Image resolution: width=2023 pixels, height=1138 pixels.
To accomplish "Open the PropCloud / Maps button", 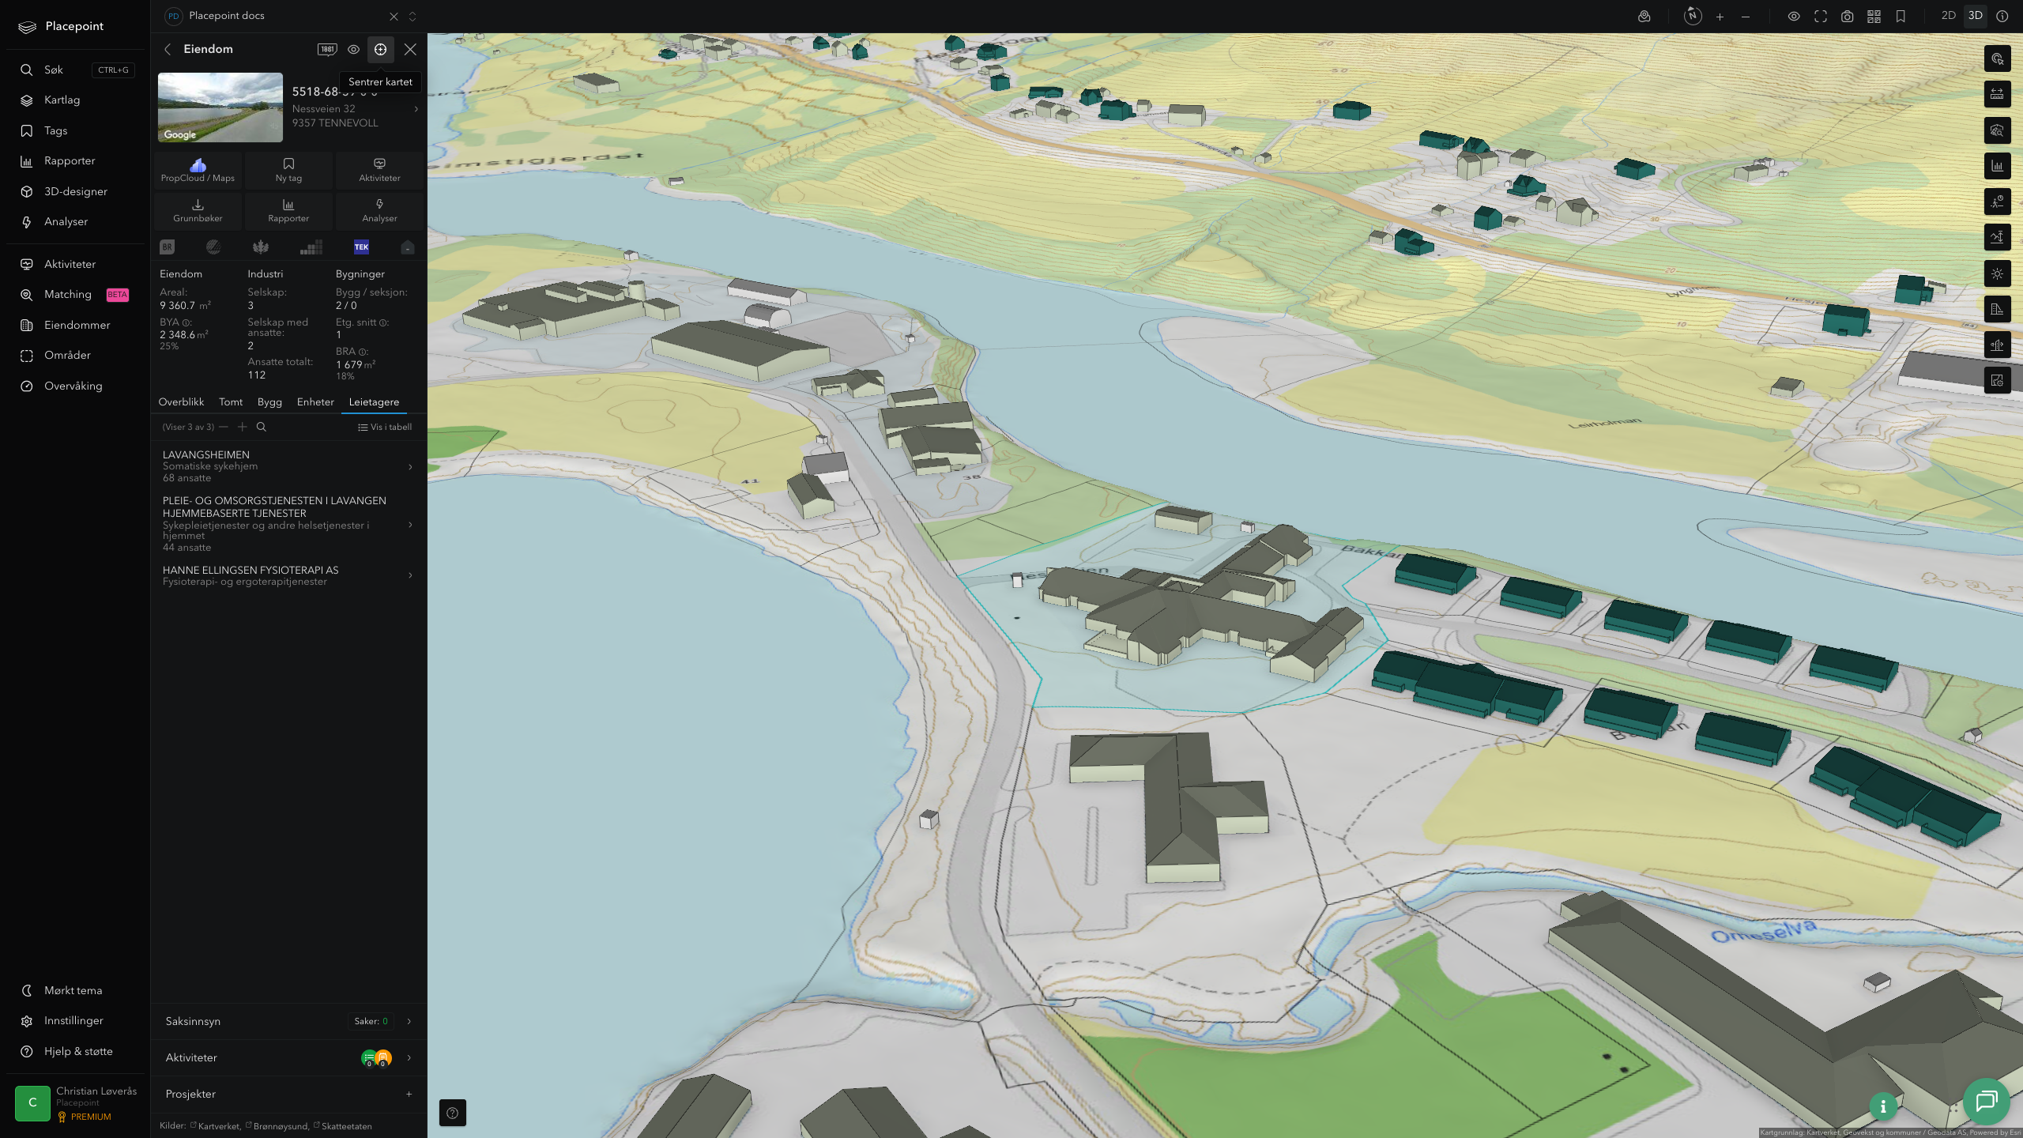I will (198, 170).
